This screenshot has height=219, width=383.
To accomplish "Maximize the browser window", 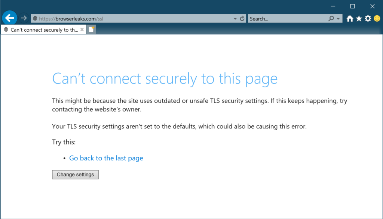I will pyautogui.click(x=352, y=6).
